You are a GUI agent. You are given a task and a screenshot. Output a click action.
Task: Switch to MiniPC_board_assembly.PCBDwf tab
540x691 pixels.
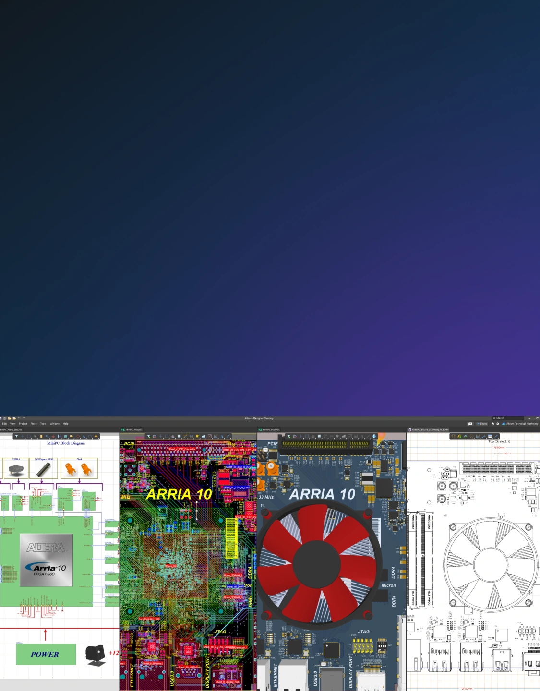[430, 430]
